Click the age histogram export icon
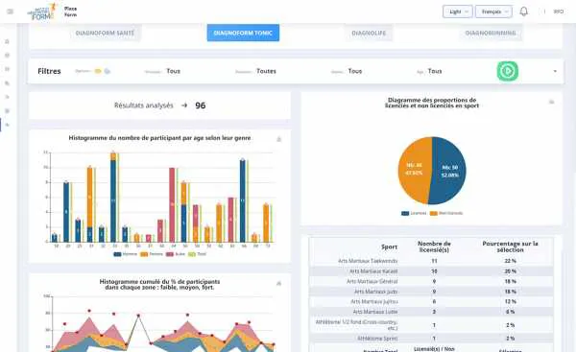This screenshot has width=576, height=352. tap(278, 139)
